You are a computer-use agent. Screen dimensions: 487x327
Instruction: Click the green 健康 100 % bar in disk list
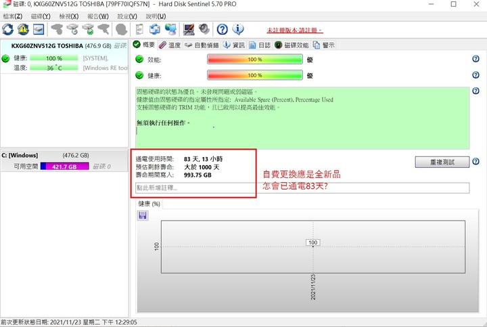click(54, 58)
